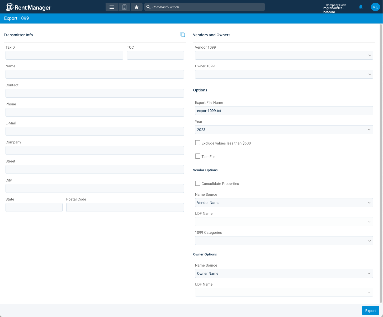Viewport: 383px width, 317px height.
Task: Click the Transmitter Info heading
Action: 18,35
